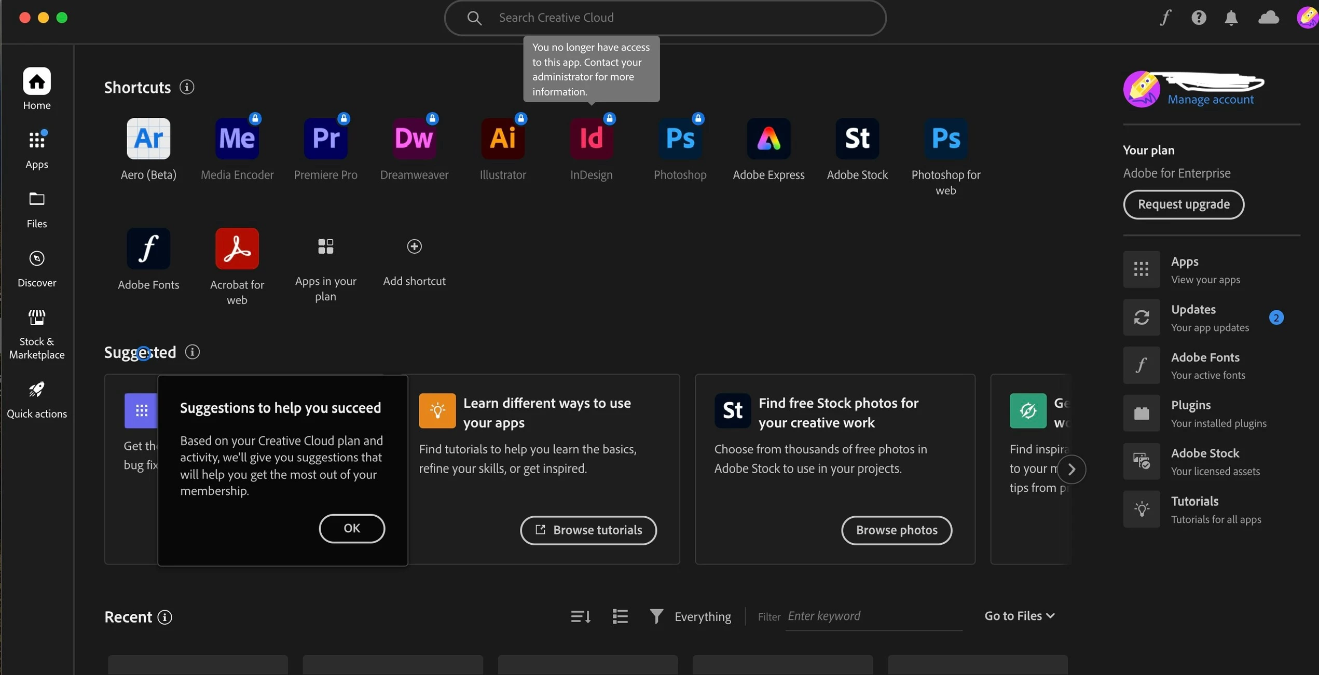Image resolution: width=1319 pixels, height=675 pixels.
Task: Open Stock & Marketplace in sidebar
Action: coord(37,334)
